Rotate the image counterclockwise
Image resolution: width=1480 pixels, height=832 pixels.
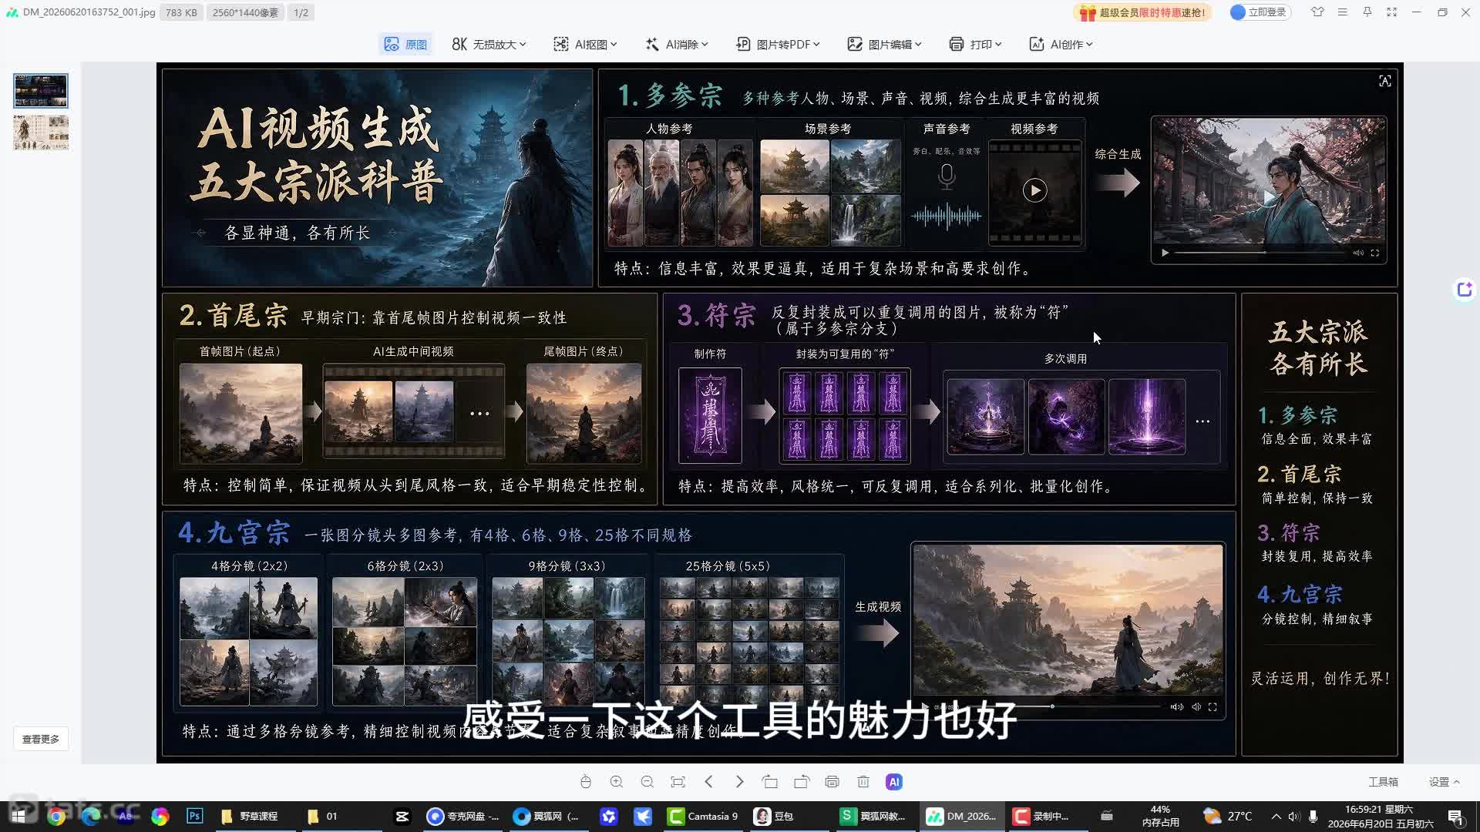click(770, 782)
